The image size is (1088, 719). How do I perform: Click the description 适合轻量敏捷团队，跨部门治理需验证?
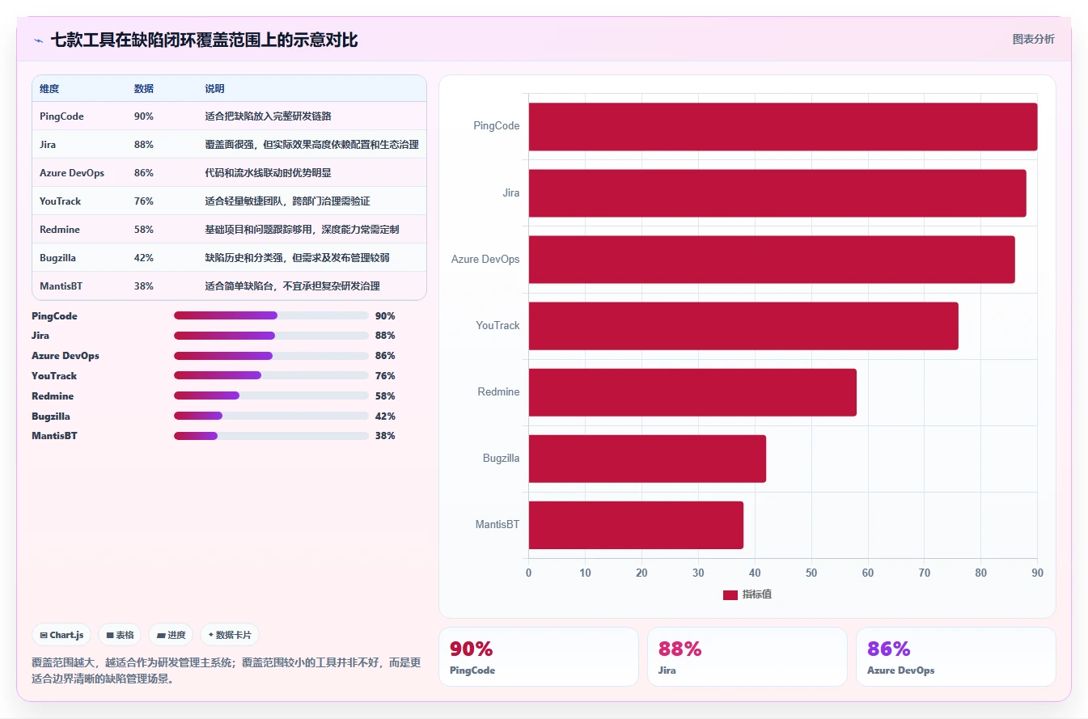point(288,201)
